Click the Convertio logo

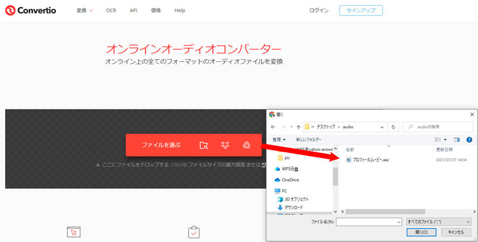(31, 10)
